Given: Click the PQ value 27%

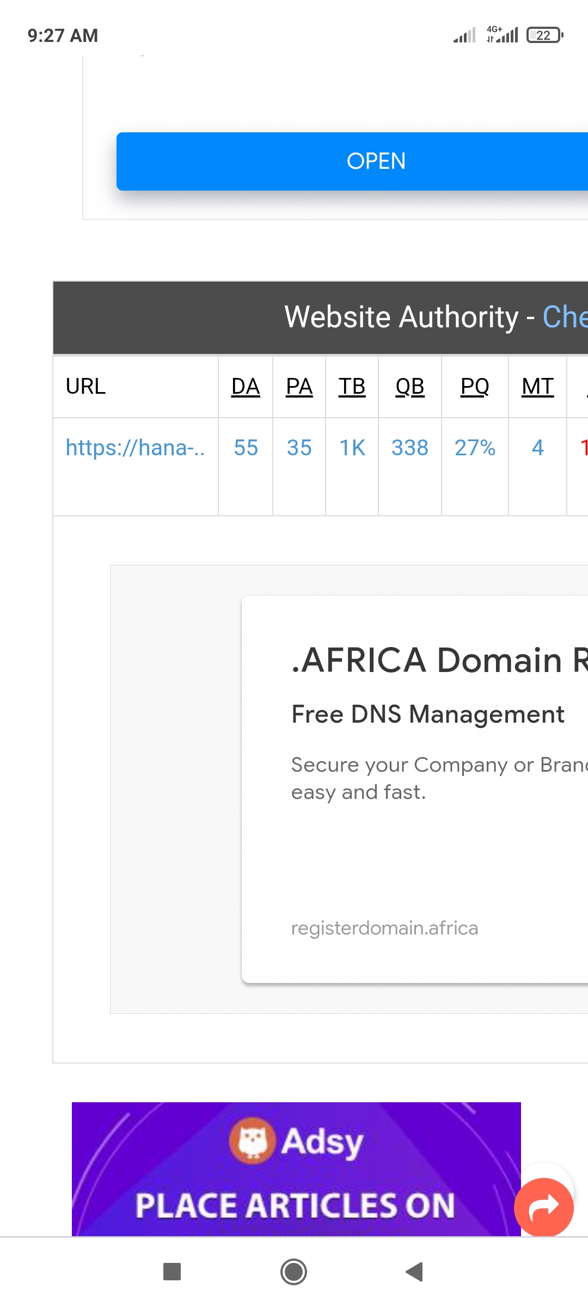Looking at the screenshot, I should [x=475, y=448].
